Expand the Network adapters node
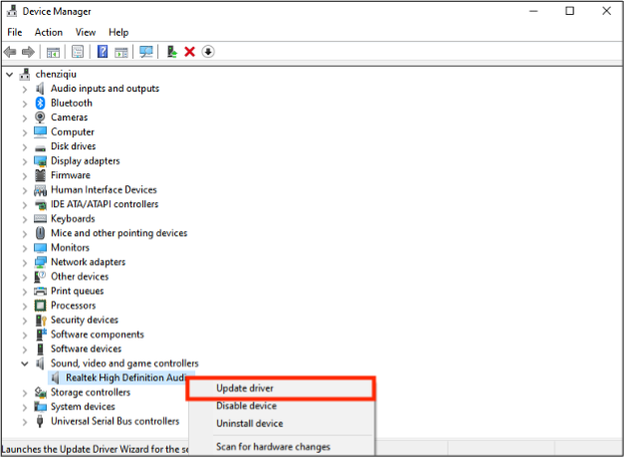The height and width of the screenshot is (458, 625). [x=25, y=263]
